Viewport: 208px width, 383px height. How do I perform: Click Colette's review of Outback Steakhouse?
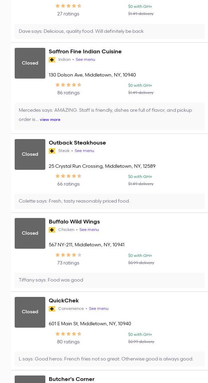tap(74, 201)
